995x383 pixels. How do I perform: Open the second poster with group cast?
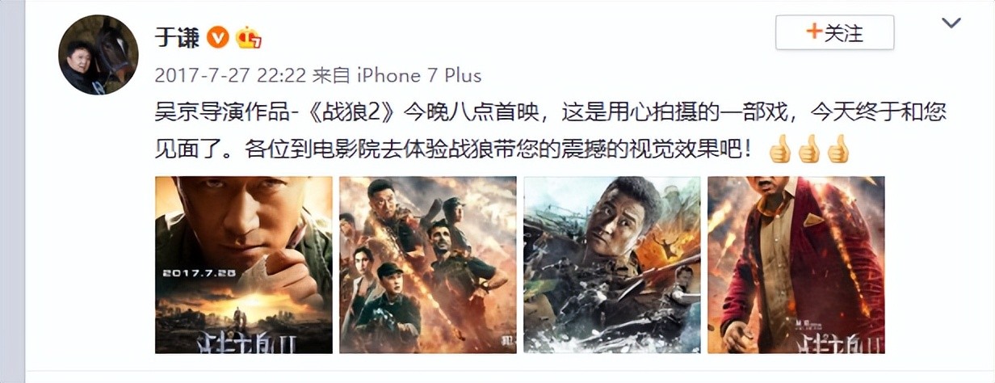pos(428,265)
